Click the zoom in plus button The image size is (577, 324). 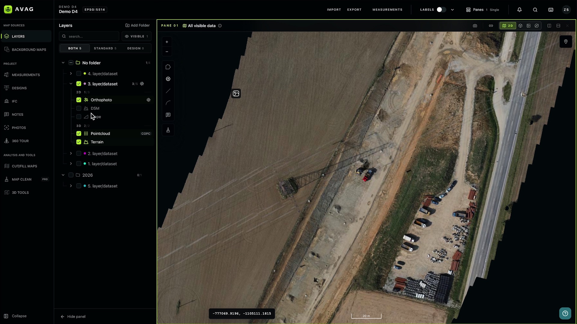[x=167, y=42]
